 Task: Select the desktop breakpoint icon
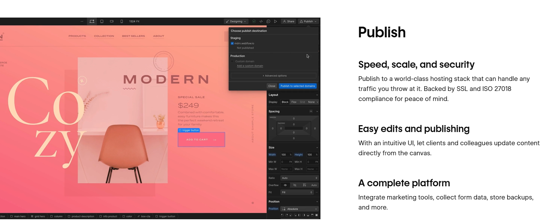click(92, 21)
